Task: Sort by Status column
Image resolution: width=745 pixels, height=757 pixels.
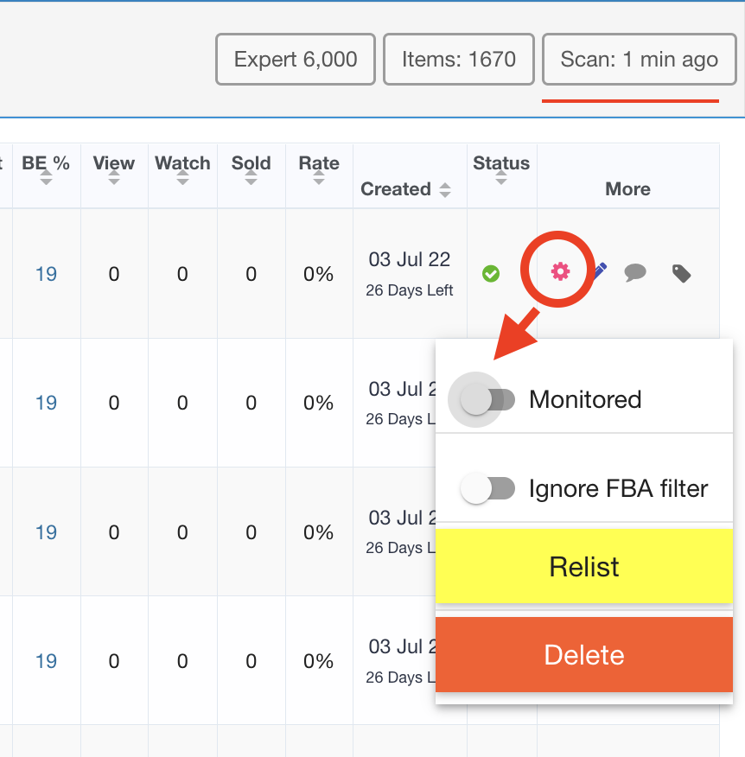Action: click(501, 178)
